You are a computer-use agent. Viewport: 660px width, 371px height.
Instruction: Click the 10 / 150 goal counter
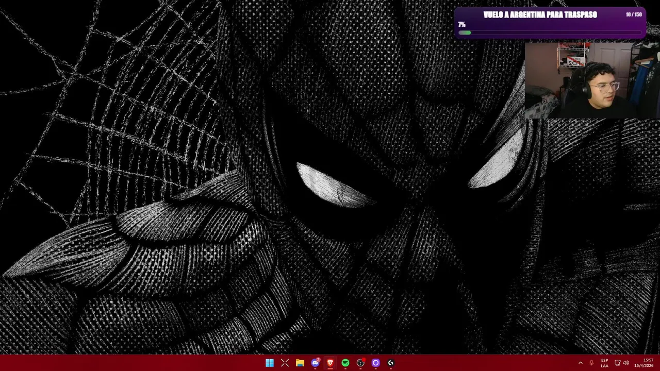point(634,14)
